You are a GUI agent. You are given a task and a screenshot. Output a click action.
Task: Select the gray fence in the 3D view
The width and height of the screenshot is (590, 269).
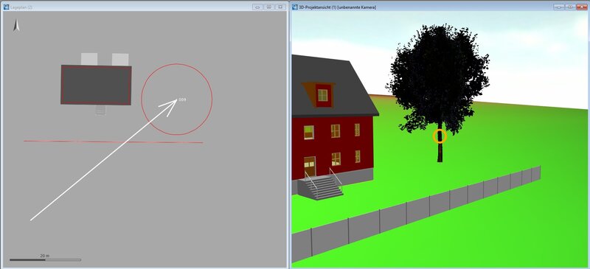(416, 214)
